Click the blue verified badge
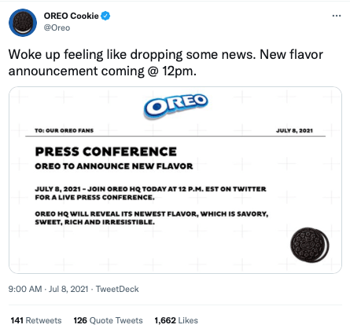 105,16
